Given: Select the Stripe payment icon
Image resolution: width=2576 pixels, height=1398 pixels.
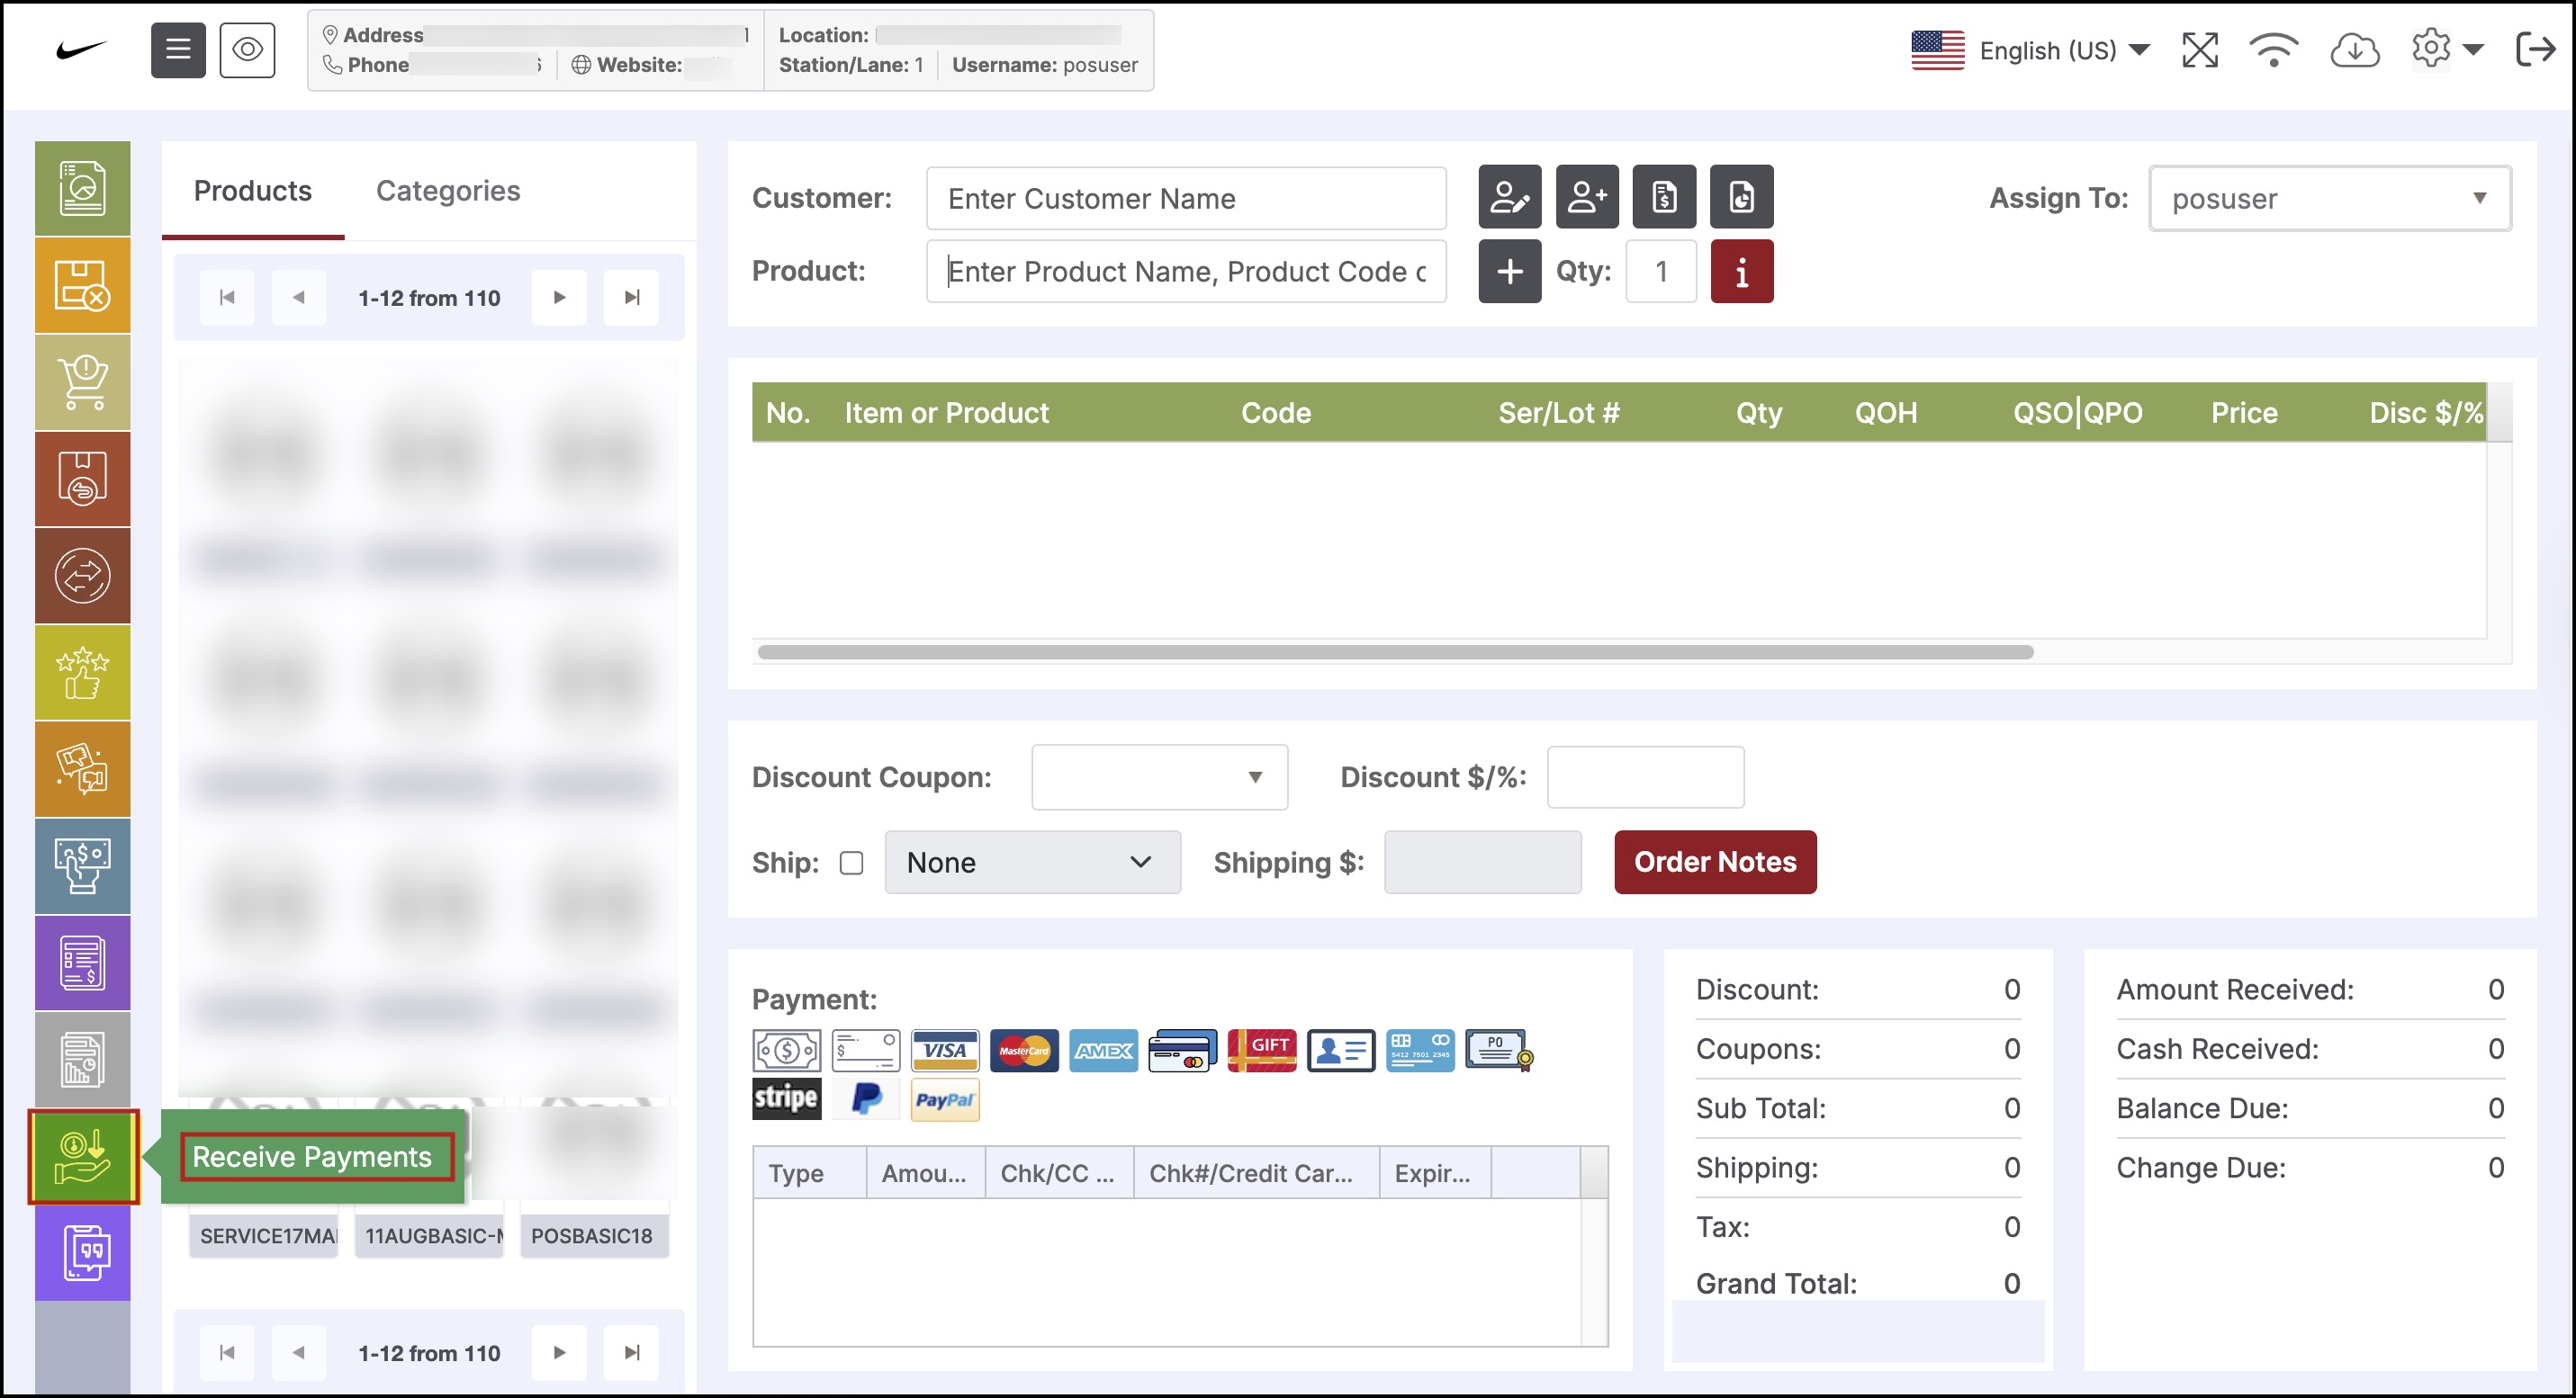Looking at the screenshot, I should coord(786,1098).
